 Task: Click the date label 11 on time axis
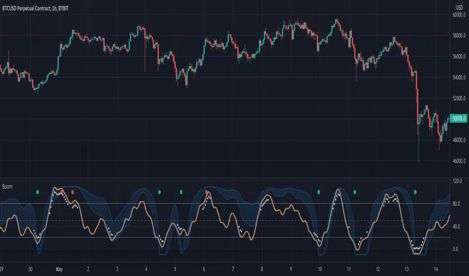point(349,269)
